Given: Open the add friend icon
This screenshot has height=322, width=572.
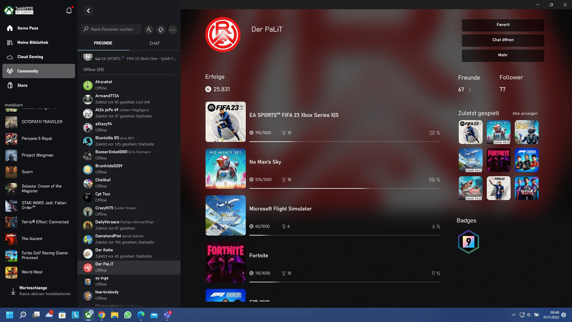Looking at the screenshot, I should [x=149, y=30].
